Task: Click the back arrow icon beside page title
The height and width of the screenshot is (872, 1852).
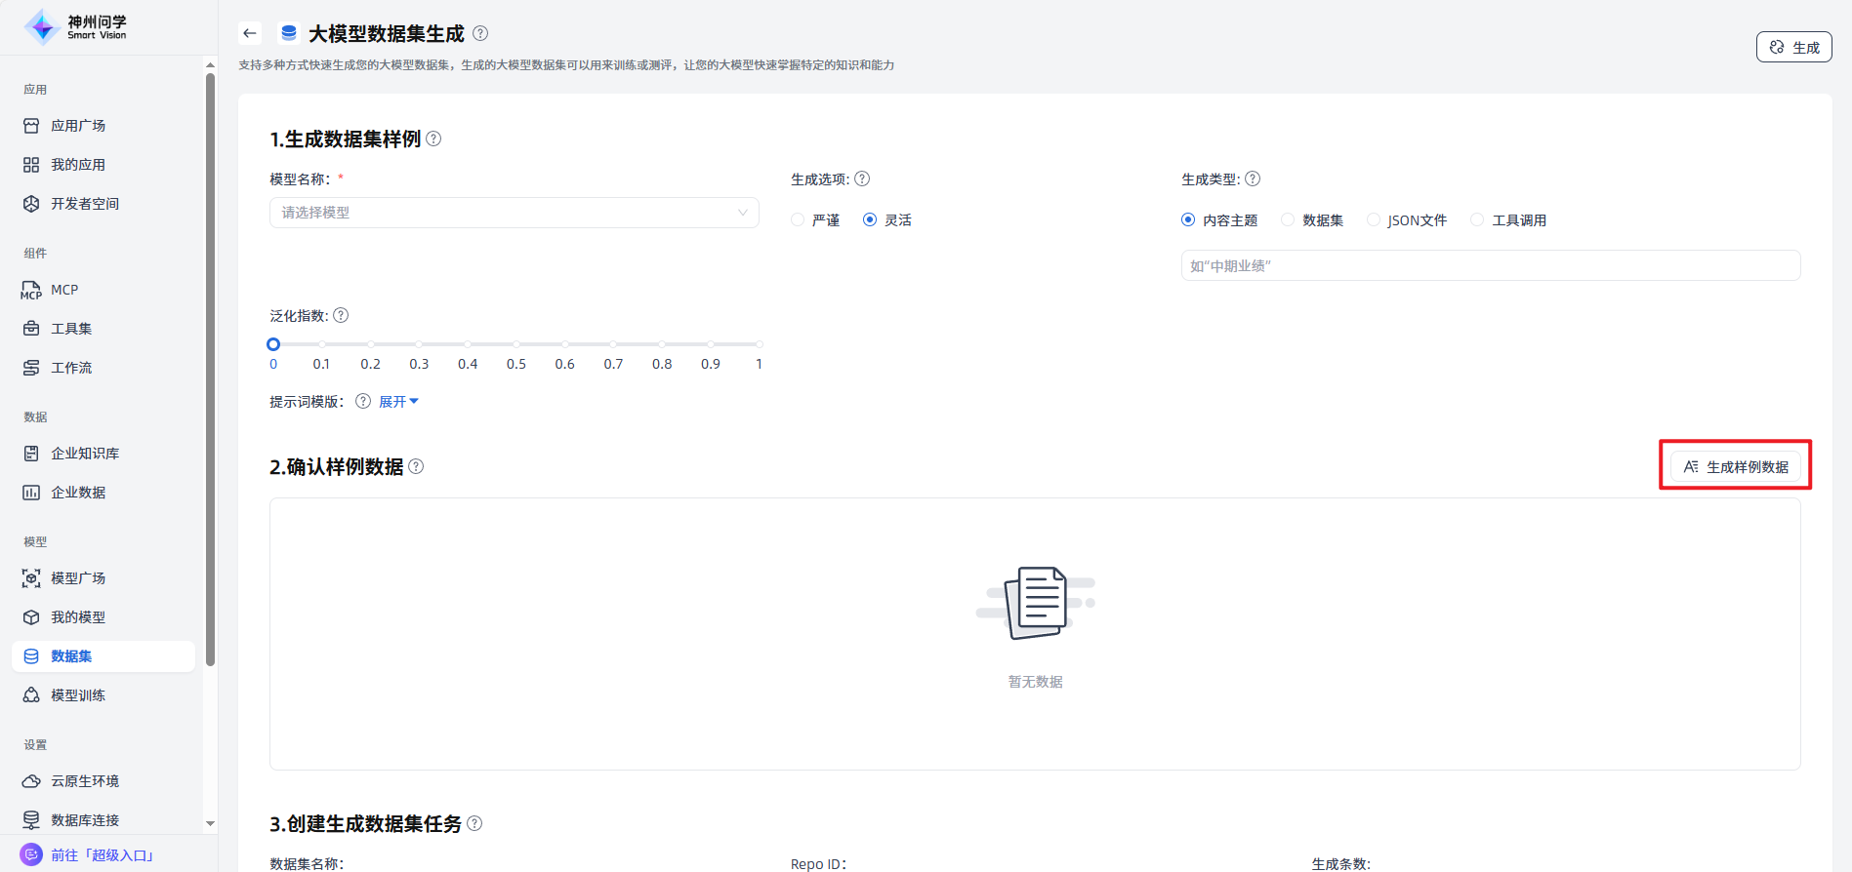Action: point(250,33)
